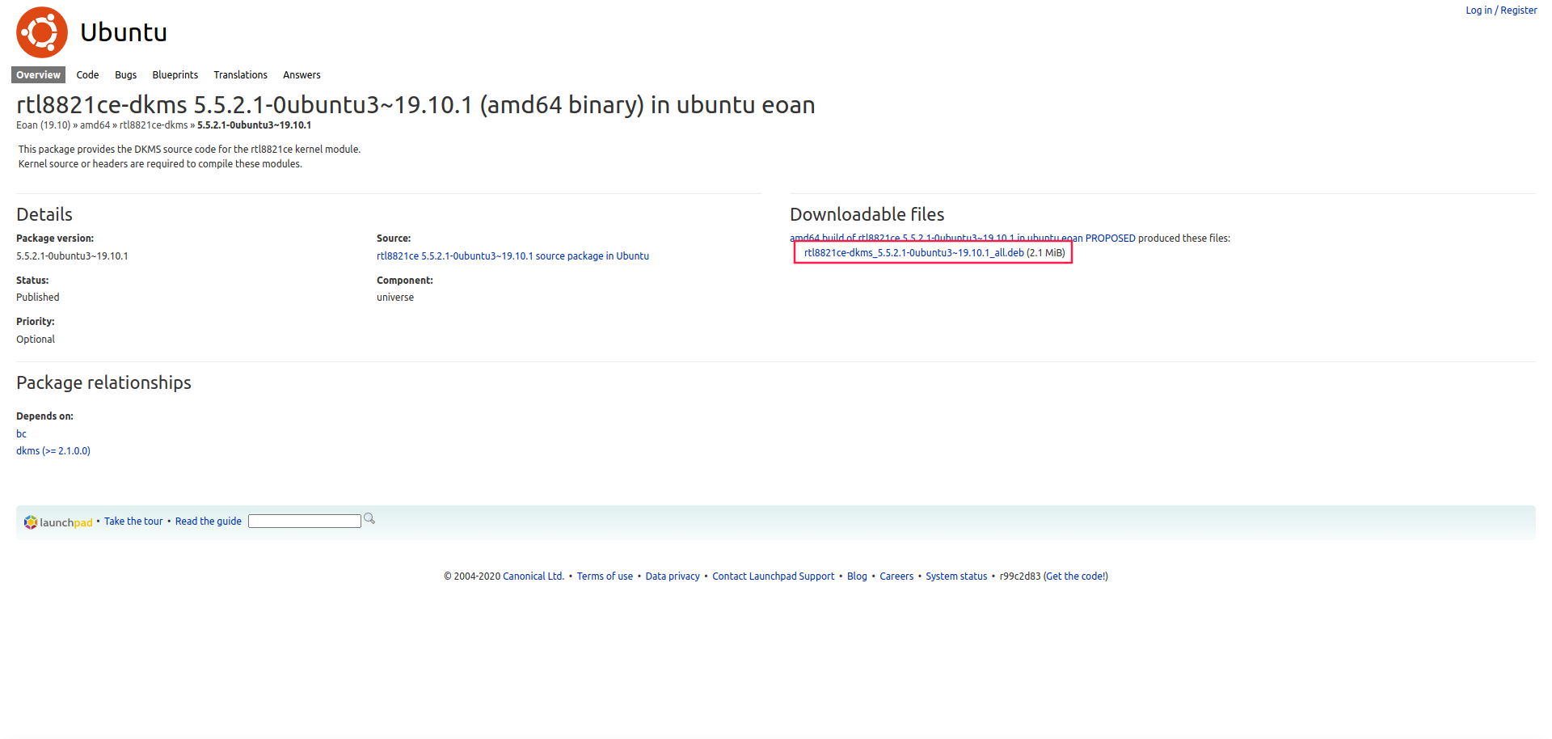Click package version 5.5.2.1-0ubuntu3~19.10.1 value
Screen dimensions: 1552x739
pos(72,256)
